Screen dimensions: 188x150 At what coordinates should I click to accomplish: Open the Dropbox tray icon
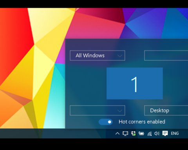(133, 134)
